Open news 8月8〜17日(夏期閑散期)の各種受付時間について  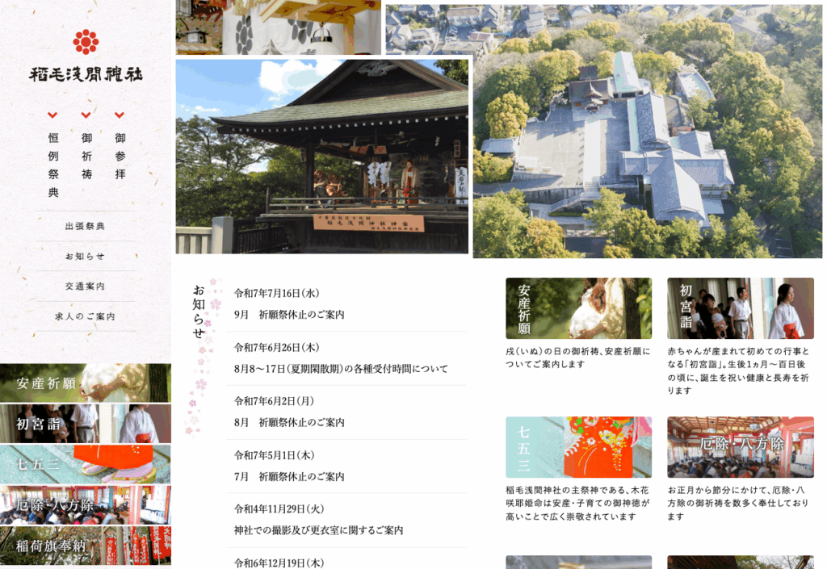click(341, 369)
